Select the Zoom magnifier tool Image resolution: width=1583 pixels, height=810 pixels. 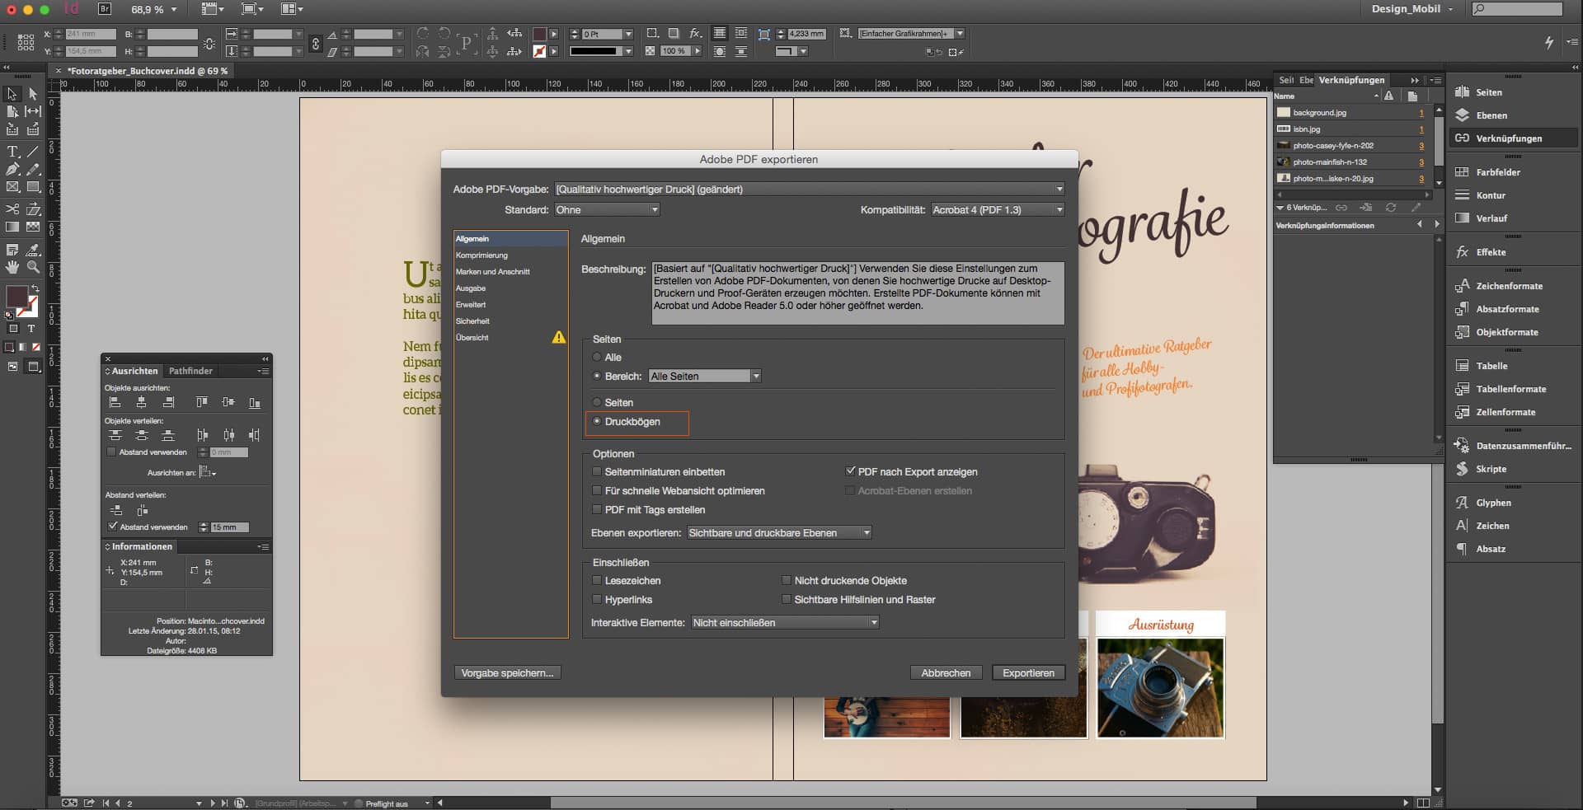(x=33, y=267)
